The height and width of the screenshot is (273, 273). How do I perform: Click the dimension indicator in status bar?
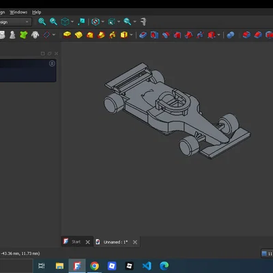pos(267,253)
